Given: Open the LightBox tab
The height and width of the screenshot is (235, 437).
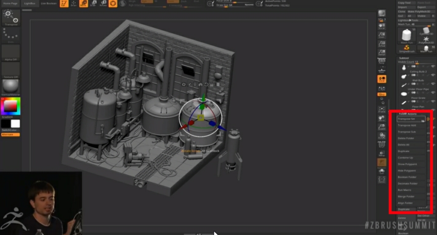Looking at the screenshot, I should click(x=30, y=3).
